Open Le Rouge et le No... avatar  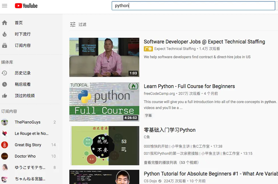click(5, 133)
